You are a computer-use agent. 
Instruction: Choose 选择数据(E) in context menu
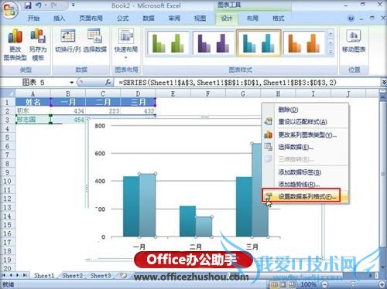click(306, 147)
